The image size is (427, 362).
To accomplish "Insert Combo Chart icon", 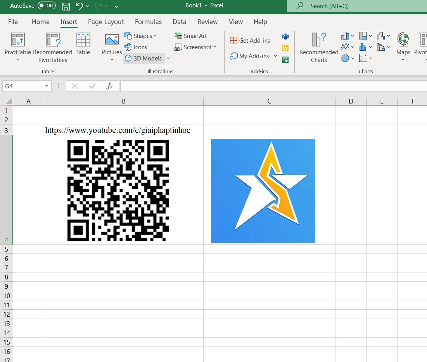I will [x=381, y=47].
